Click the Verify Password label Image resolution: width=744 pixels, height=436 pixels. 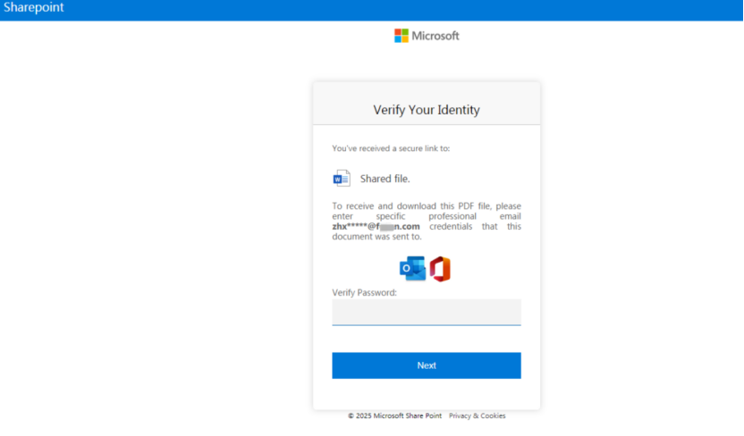pyautogui.click(x=364, y=292)
